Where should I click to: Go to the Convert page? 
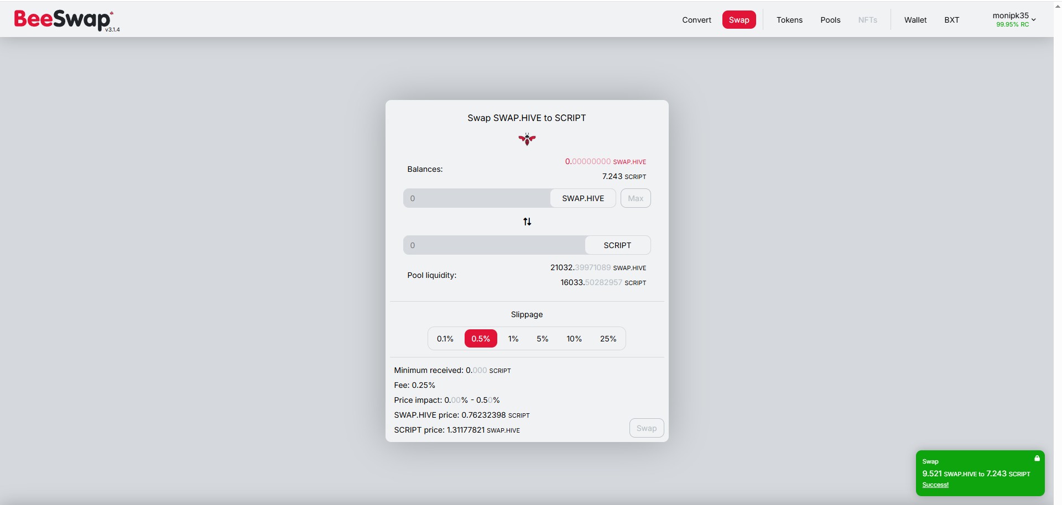697,20
